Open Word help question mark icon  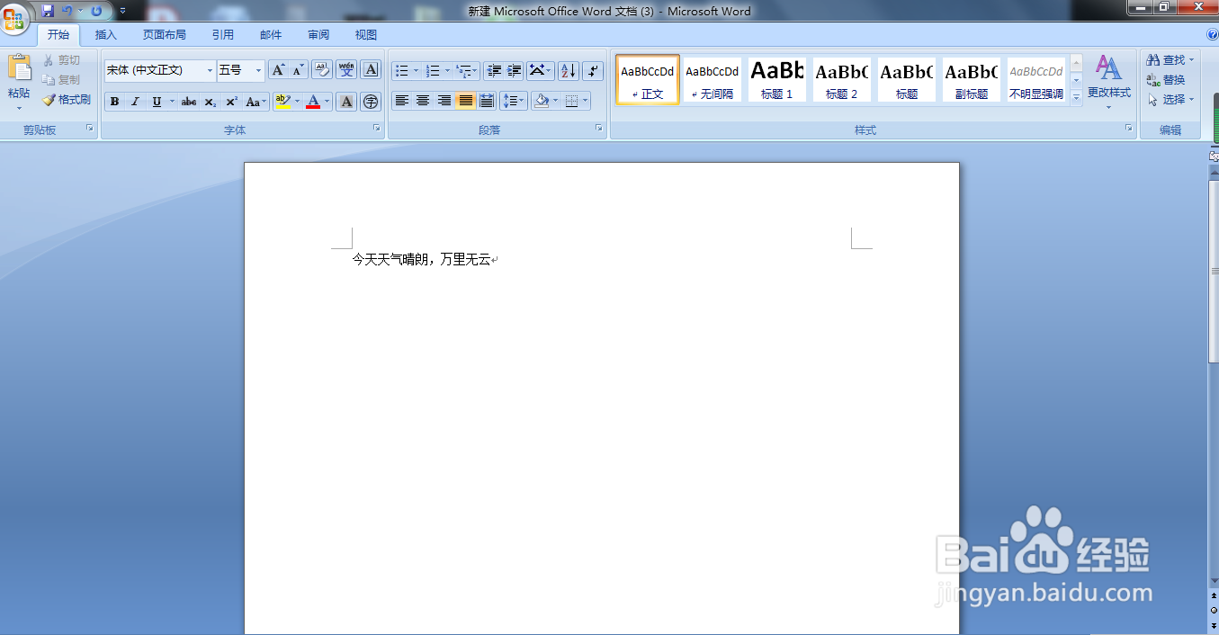(x=1213, y=35)
